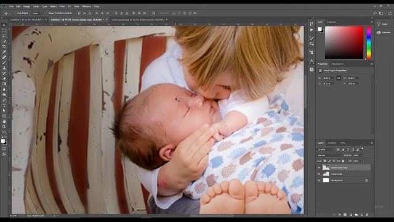Hide the middle layer via eye icon

[x=319, y=174]
